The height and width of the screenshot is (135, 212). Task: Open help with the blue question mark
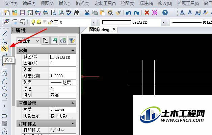pos(165,13)
